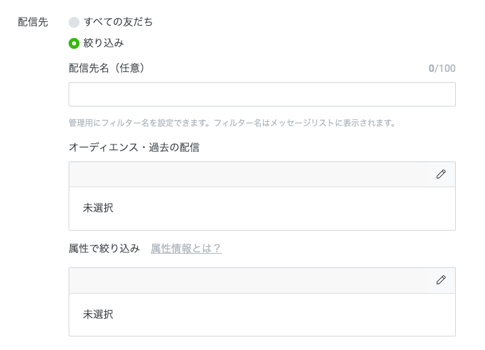Click the 配信先名（任意） field label
This screenshot has width=485, height=350.
(x=107, y=68)
